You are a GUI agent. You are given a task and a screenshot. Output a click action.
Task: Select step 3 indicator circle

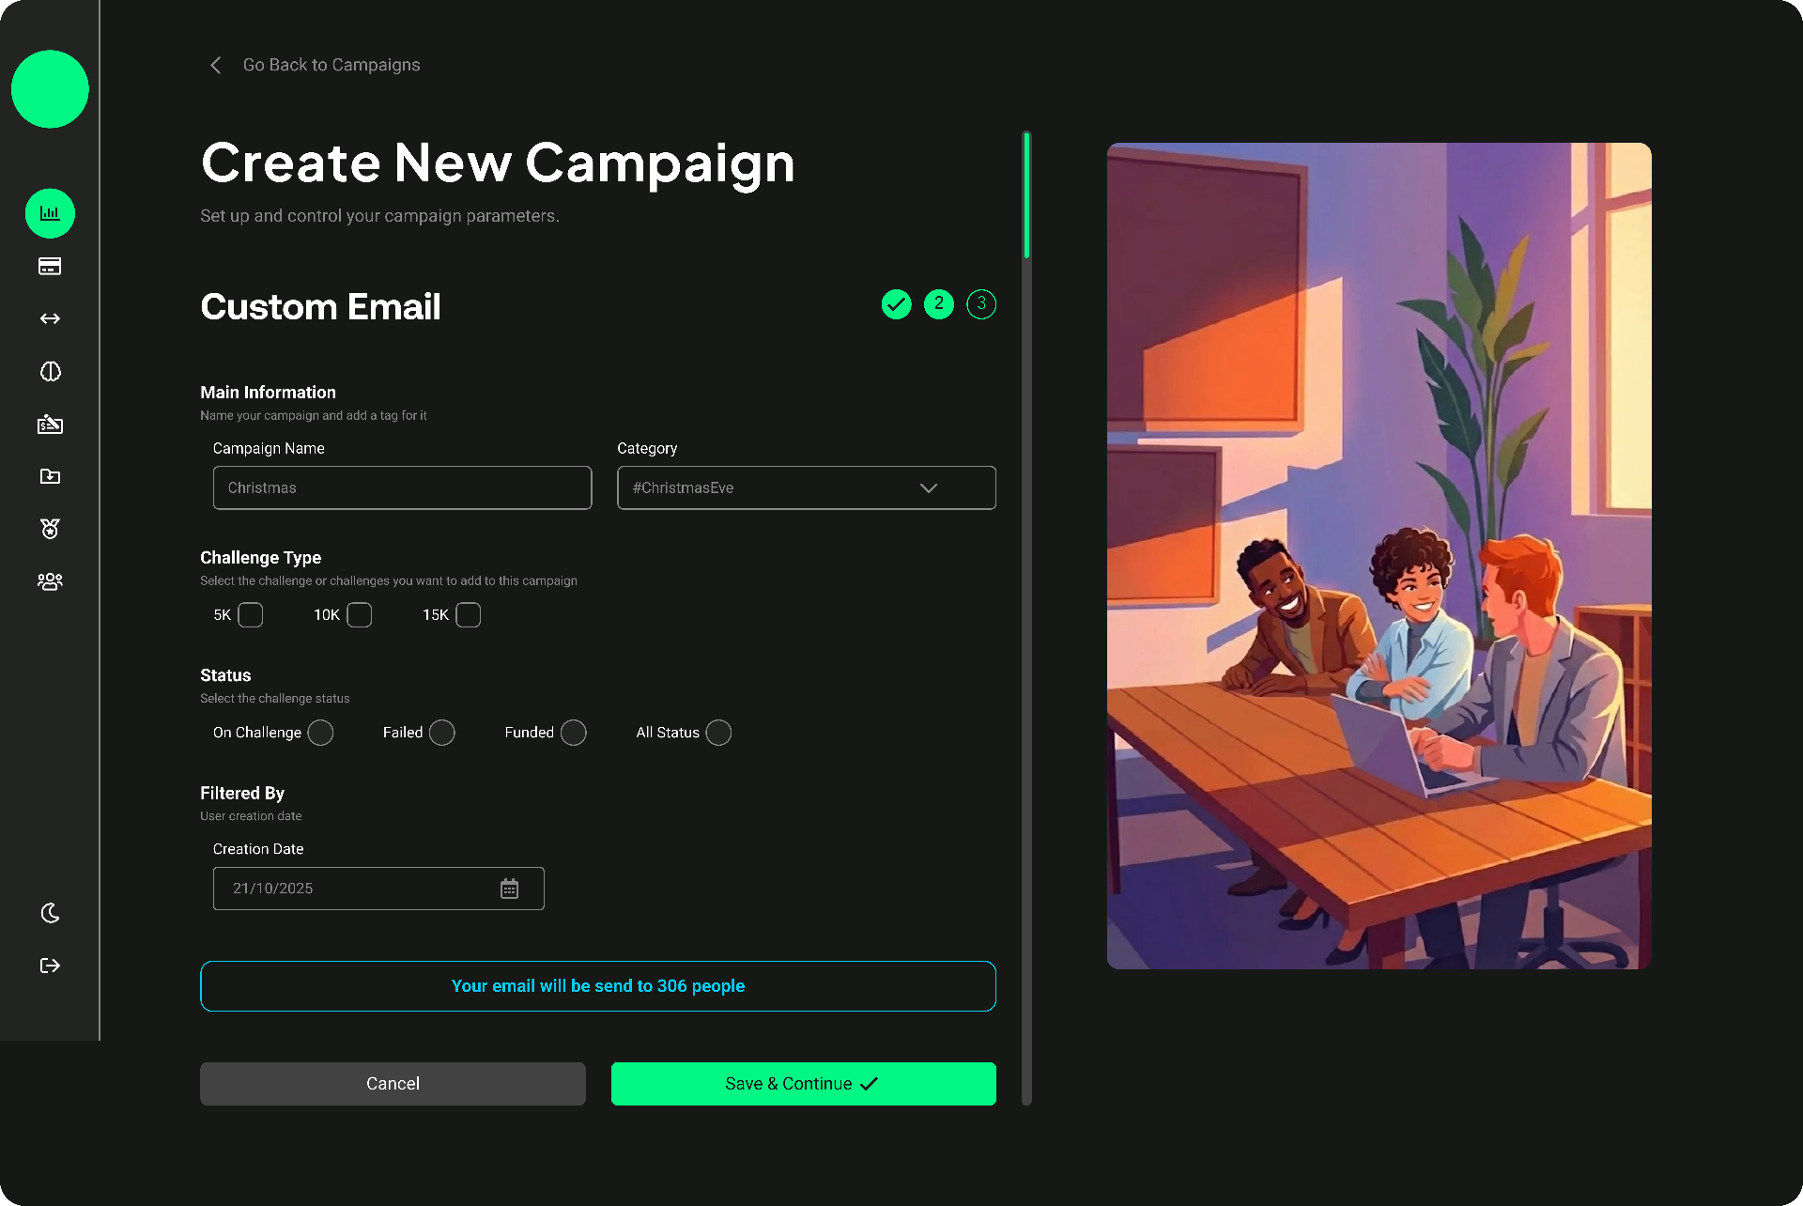pos(981,304)
